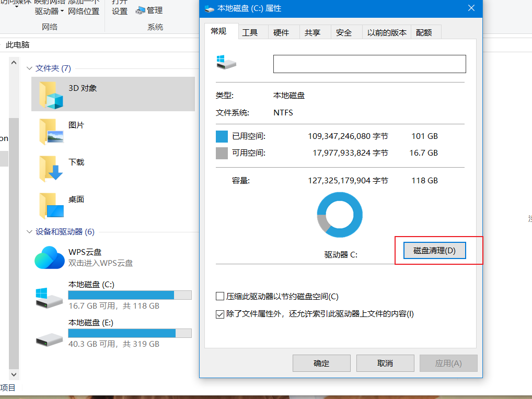The width and height of the screenshot is (532, 399).
Task: Click the drive icon in properties dialog
Action: (x=226, y=62)
